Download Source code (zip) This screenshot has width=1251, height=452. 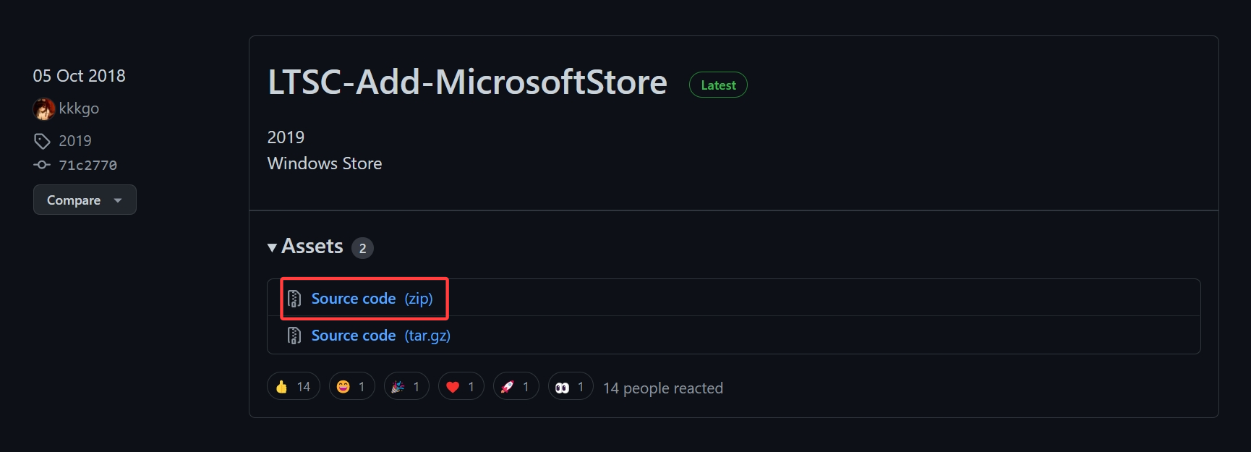tap(354, 298)
